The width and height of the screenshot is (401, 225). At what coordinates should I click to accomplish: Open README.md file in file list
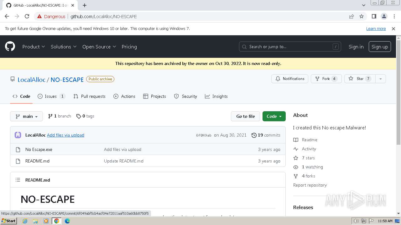click(37, 161)
